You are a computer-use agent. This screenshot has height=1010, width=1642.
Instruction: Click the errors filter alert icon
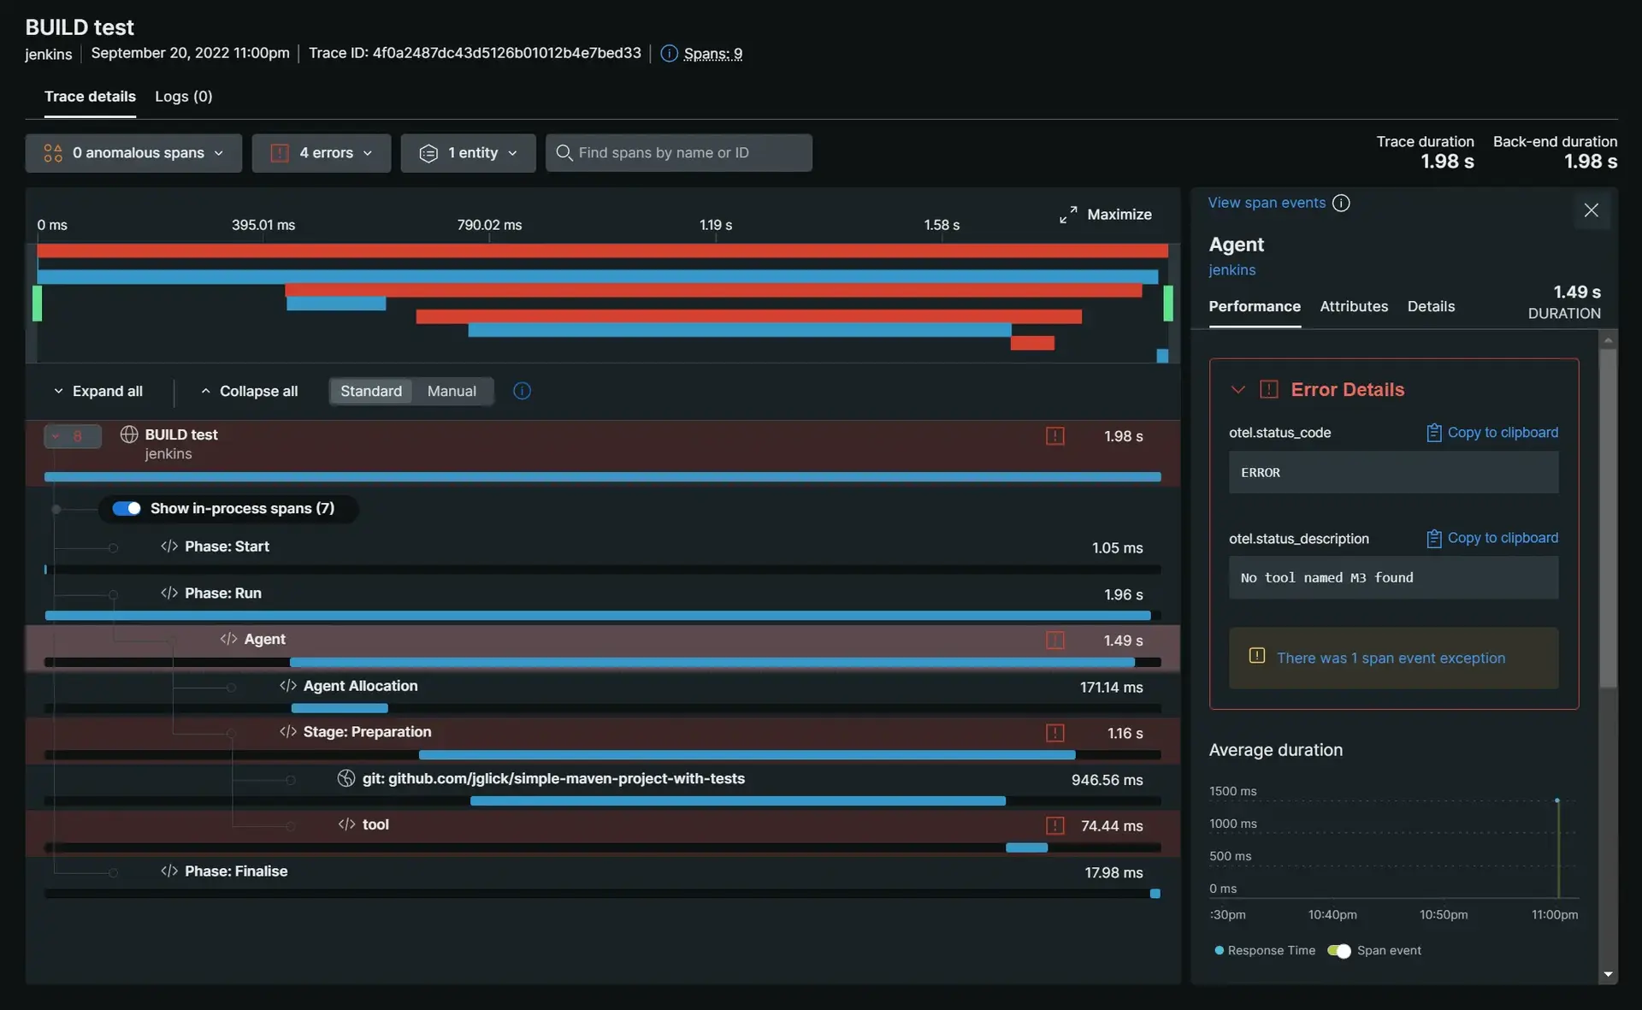click(280, 153)
